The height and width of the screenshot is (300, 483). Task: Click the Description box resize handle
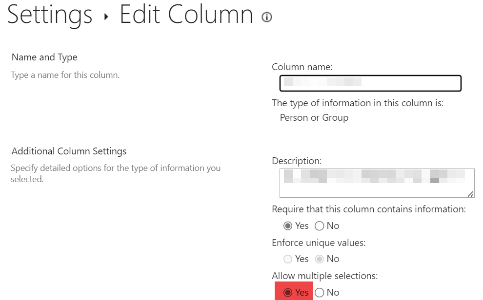click(470, 194)
